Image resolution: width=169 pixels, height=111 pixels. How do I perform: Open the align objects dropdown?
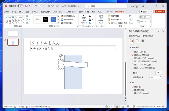pyautogui.click(x=131, y=16)
